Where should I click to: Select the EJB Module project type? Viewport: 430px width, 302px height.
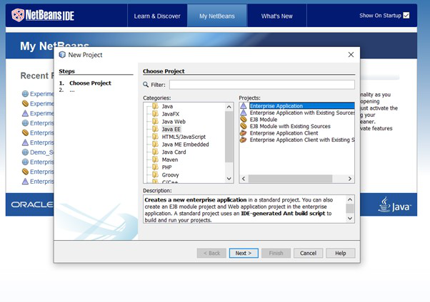(264, 120)
